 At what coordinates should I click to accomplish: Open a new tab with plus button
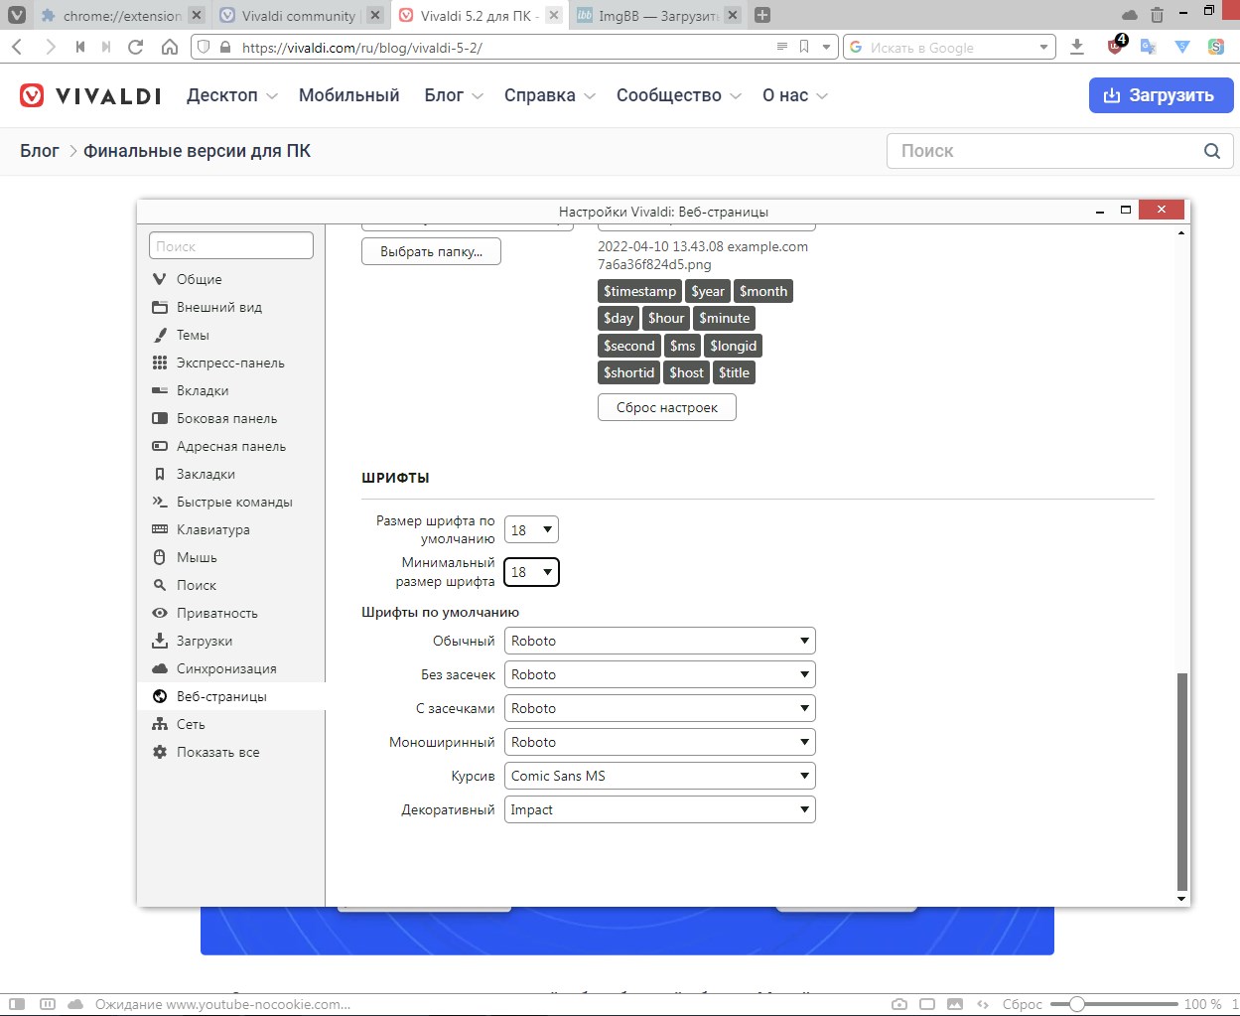[x=762, y=15]
